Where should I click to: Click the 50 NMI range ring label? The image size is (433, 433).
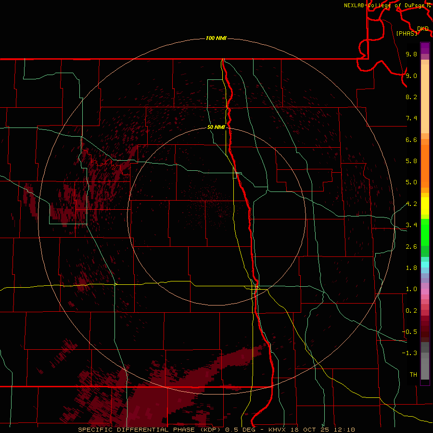tap(216, 127)
